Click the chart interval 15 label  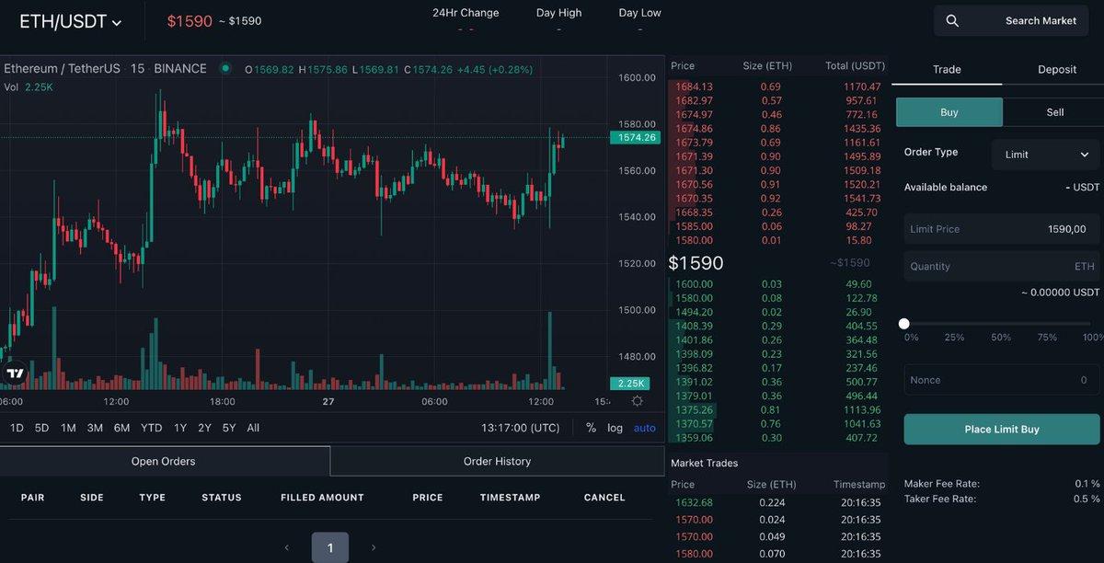coord(138,68)
